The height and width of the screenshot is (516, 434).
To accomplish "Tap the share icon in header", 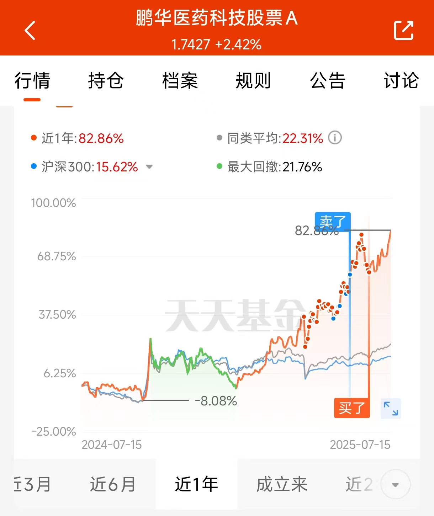I will click(x=404, y=30).
